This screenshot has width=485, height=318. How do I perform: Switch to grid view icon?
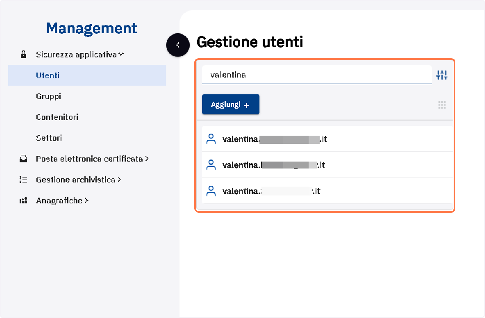click(x=442, y=105)
